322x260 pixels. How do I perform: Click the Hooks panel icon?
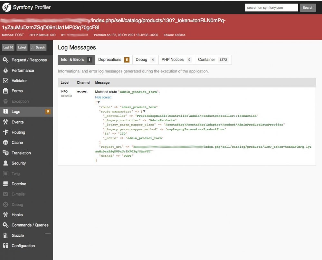[5, 215]
